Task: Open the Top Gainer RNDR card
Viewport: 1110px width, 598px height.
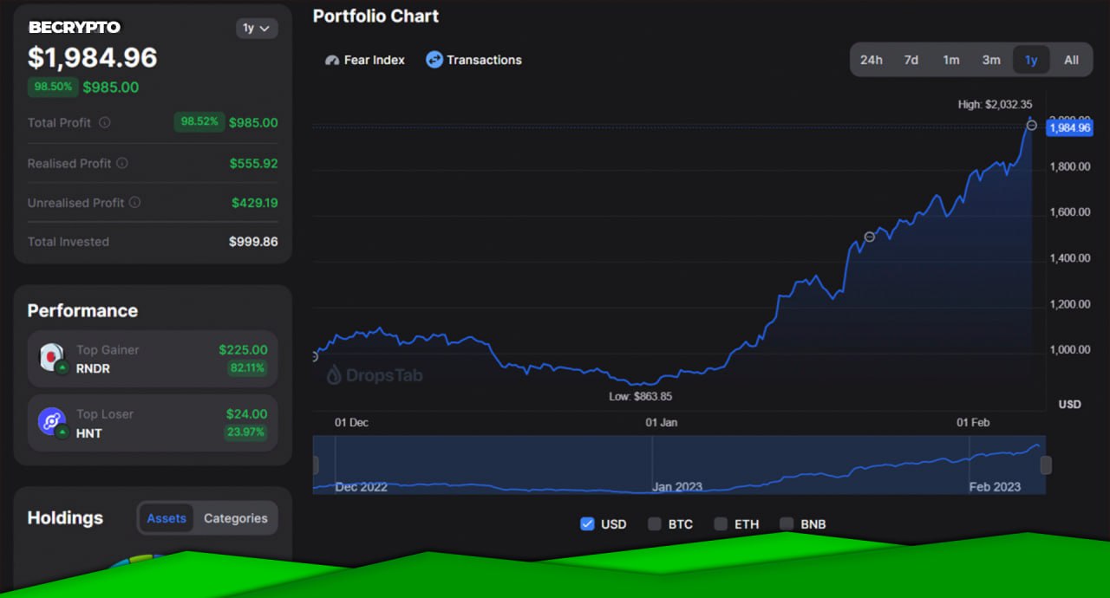Action: tap(153, 358)
